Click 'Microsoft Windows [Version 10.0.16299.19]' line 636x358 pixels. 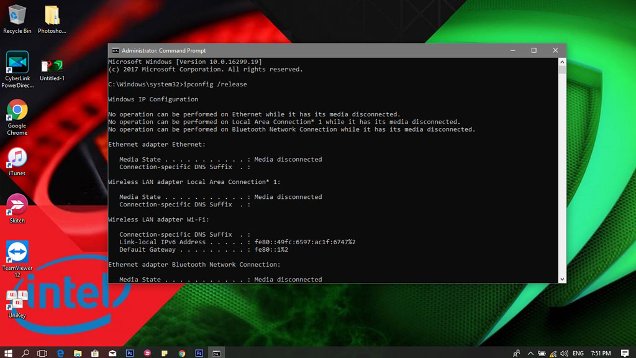point(185,62)
